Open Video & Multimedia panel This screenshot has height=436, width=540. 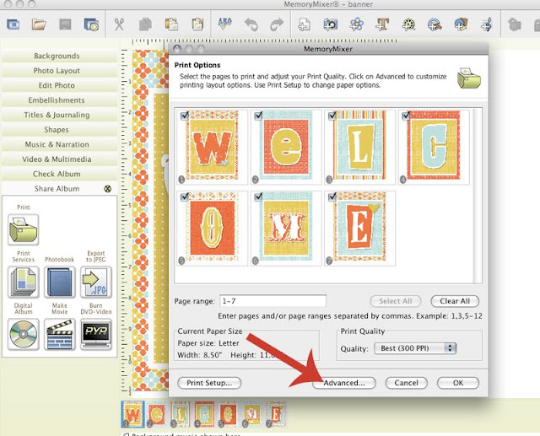pos(59,159)
